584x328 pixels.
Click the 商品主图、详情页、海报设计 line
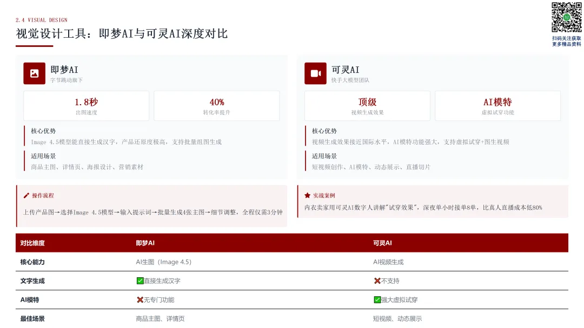pyautogui.click(x=87, y=167)
